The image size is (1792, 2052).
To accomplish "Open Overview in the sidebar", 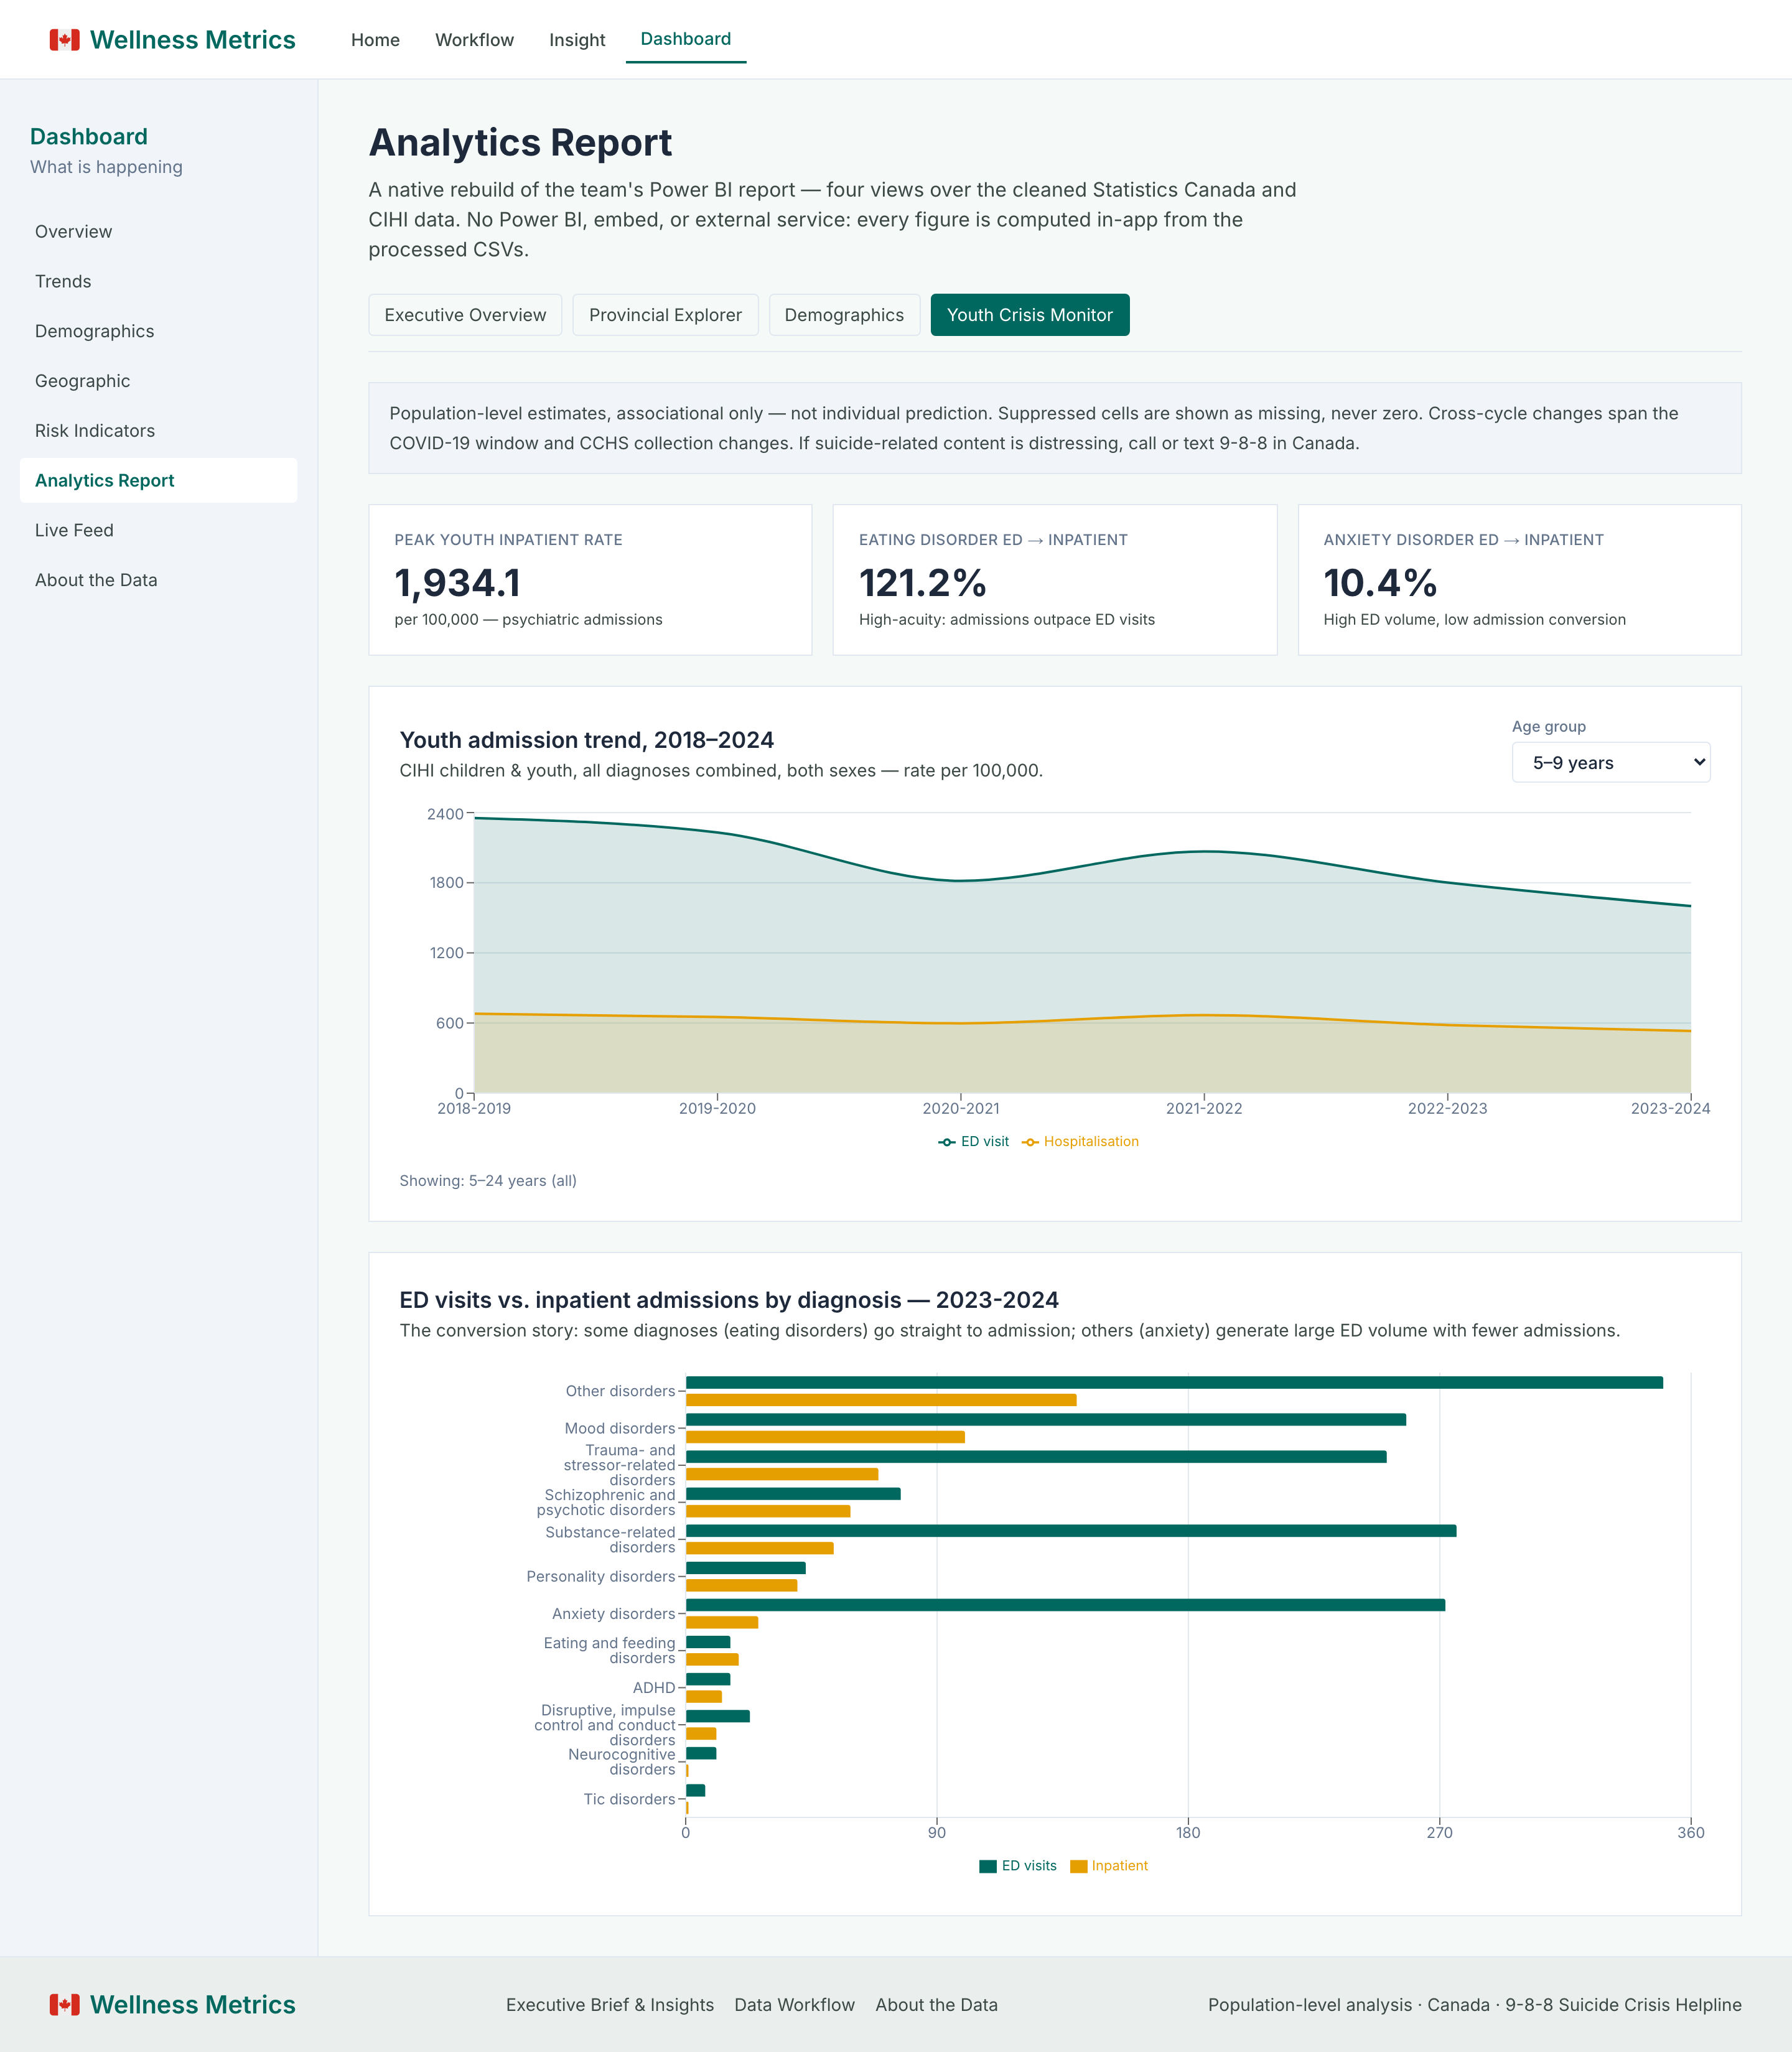I will click(x=158, y=231).
